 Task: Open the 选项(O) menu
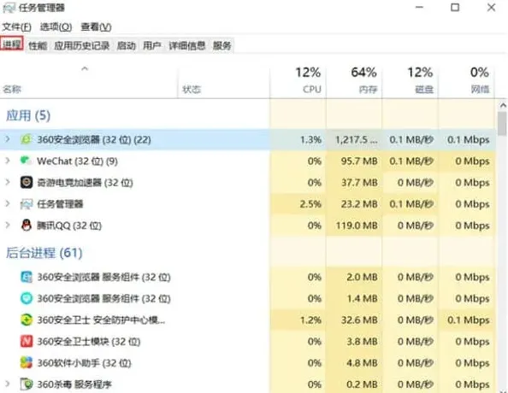click(56, 26)
